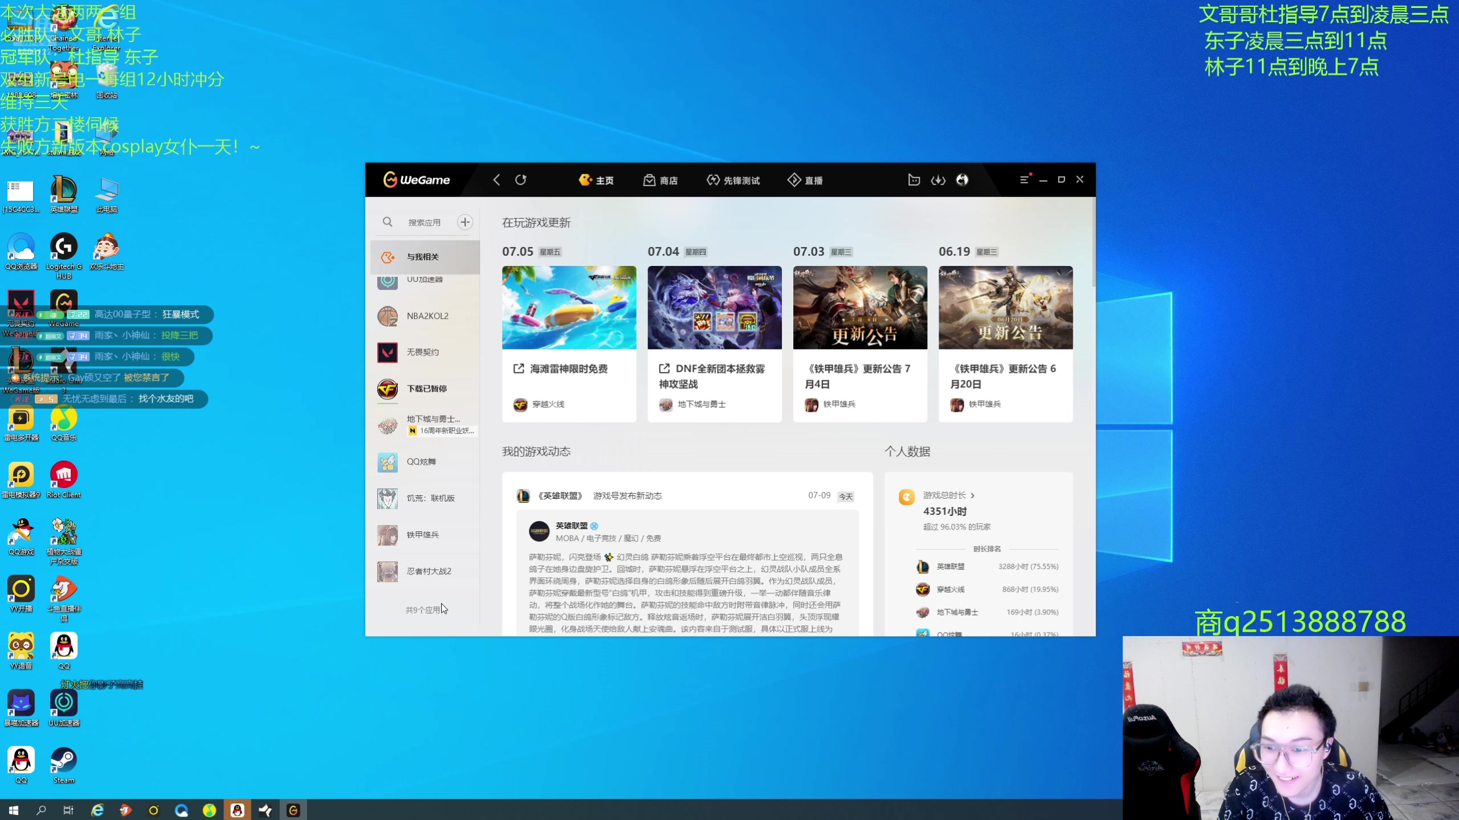
Task: Open the folder icon in WeGame header
Action: 914,180
